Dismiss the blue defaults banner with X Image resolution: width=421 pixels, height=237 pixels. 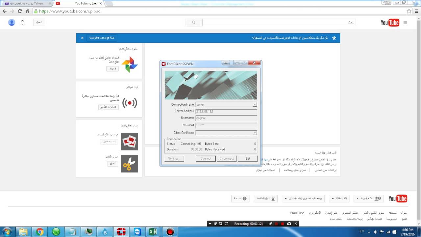(82, 38)
